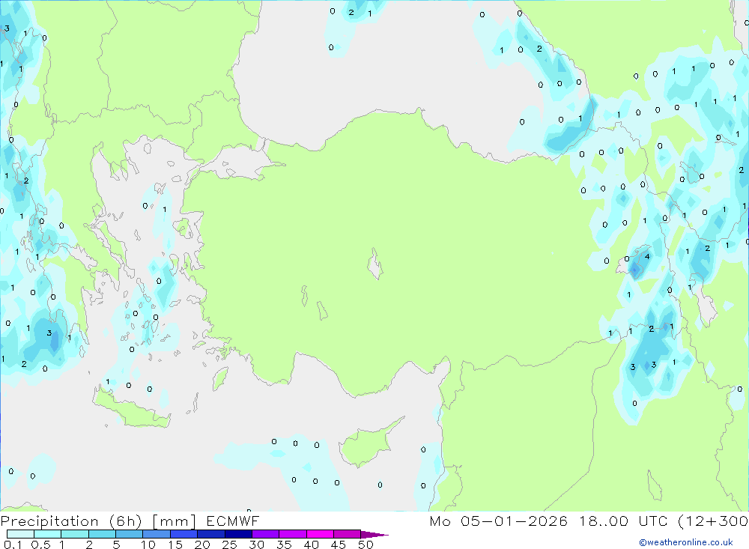Click the "(12+300" forecast step text
This screenshot has height=549, width=749.
(713, 521)
